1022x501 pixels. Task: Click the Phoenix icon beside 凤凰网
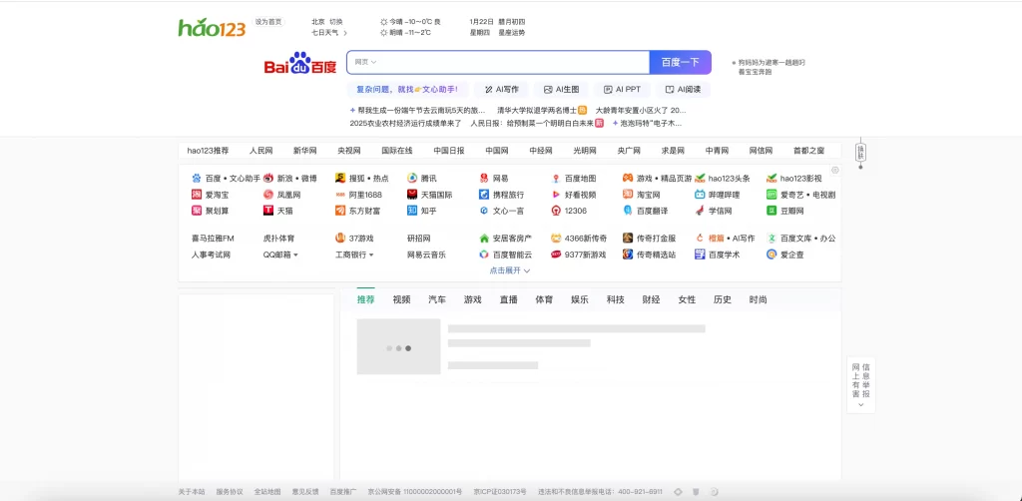[268, 195]
